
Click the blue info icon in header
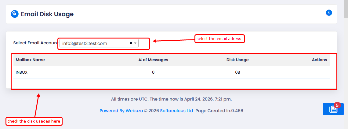click(x=329, y=13)
